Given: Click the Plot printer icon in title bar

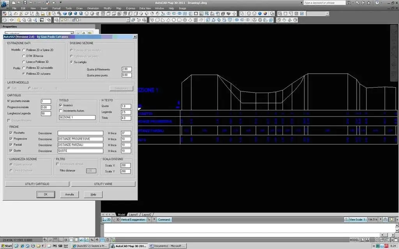Looking at the screenshot, I should 48,3.
